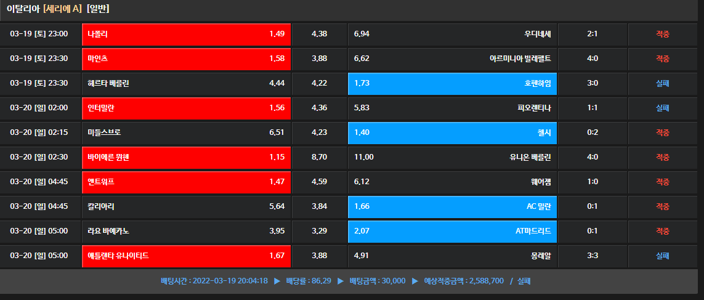This screenshot has width=704, height=300.
Task: Click the 3:3 score on the 몽레알 row
Action: 593,256
